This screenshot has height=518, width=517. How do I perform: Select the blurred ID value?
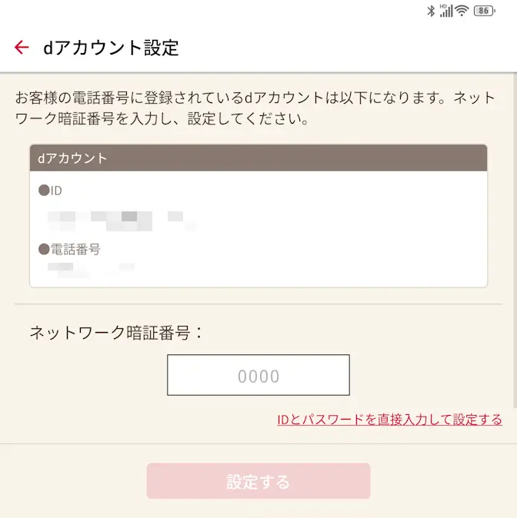point(115,220)
